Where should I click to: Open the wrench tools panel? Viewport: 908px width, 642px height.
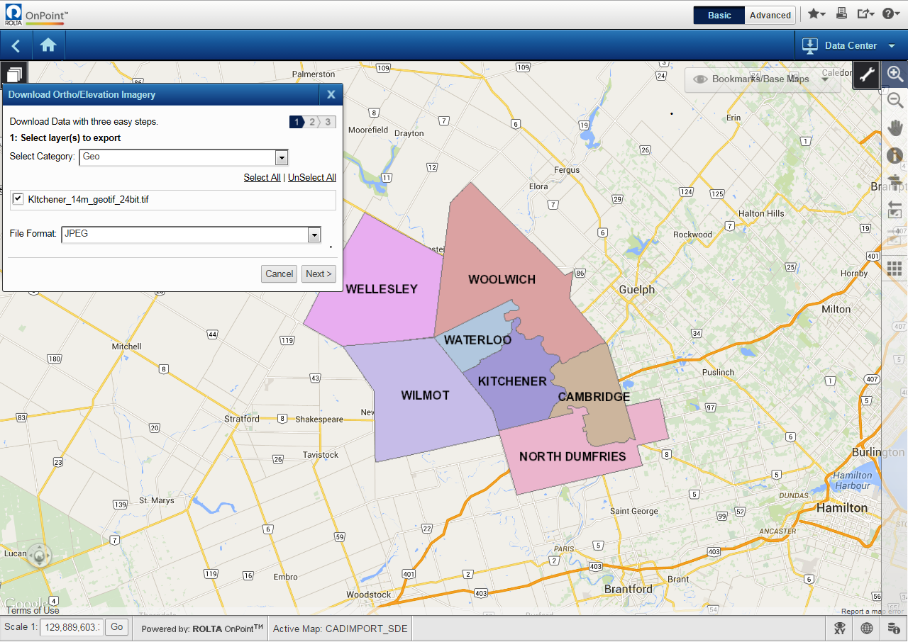click(x=866, y=74)
